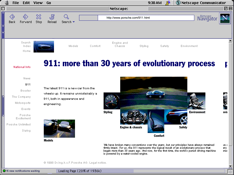Viewport: 234px width, 175px height.
Task: Click the large 911 car on road photo
Action: point(154,93)
